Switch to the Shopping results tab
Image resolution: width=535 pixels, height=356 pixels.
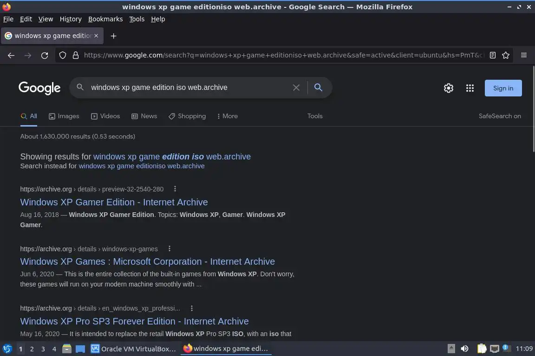point(187,116)
